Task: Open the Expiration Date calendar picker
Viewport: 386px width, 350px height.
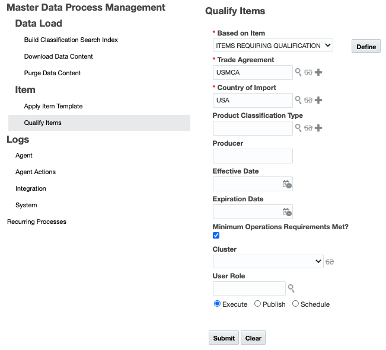Action: click(287, 212)
